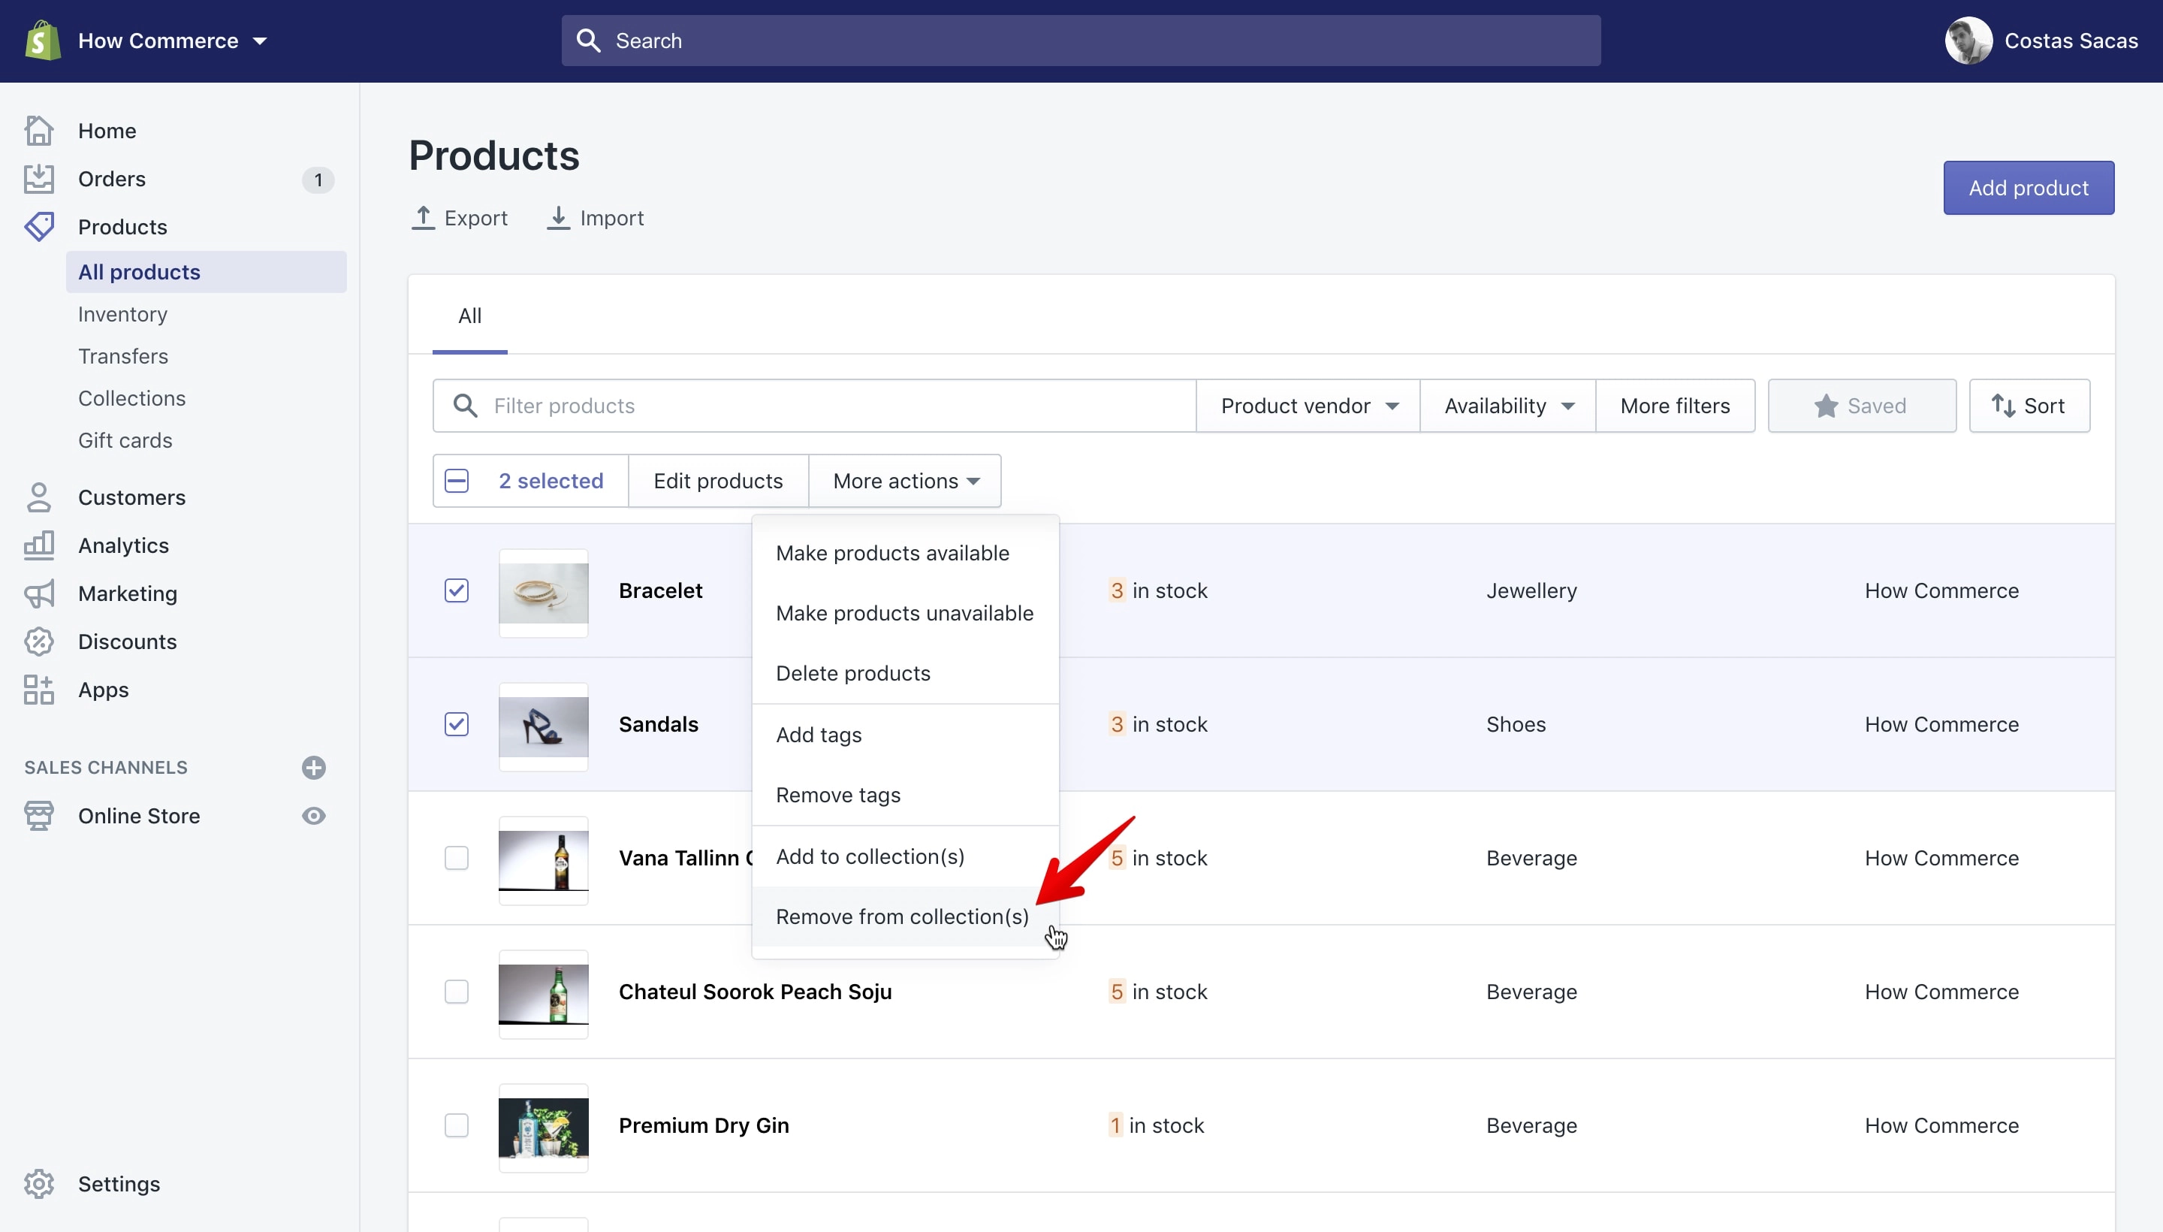Screen dimensions: 2163x1232
Task: Open the Product vendor filter dropdown
Action: click(1308, 406)
